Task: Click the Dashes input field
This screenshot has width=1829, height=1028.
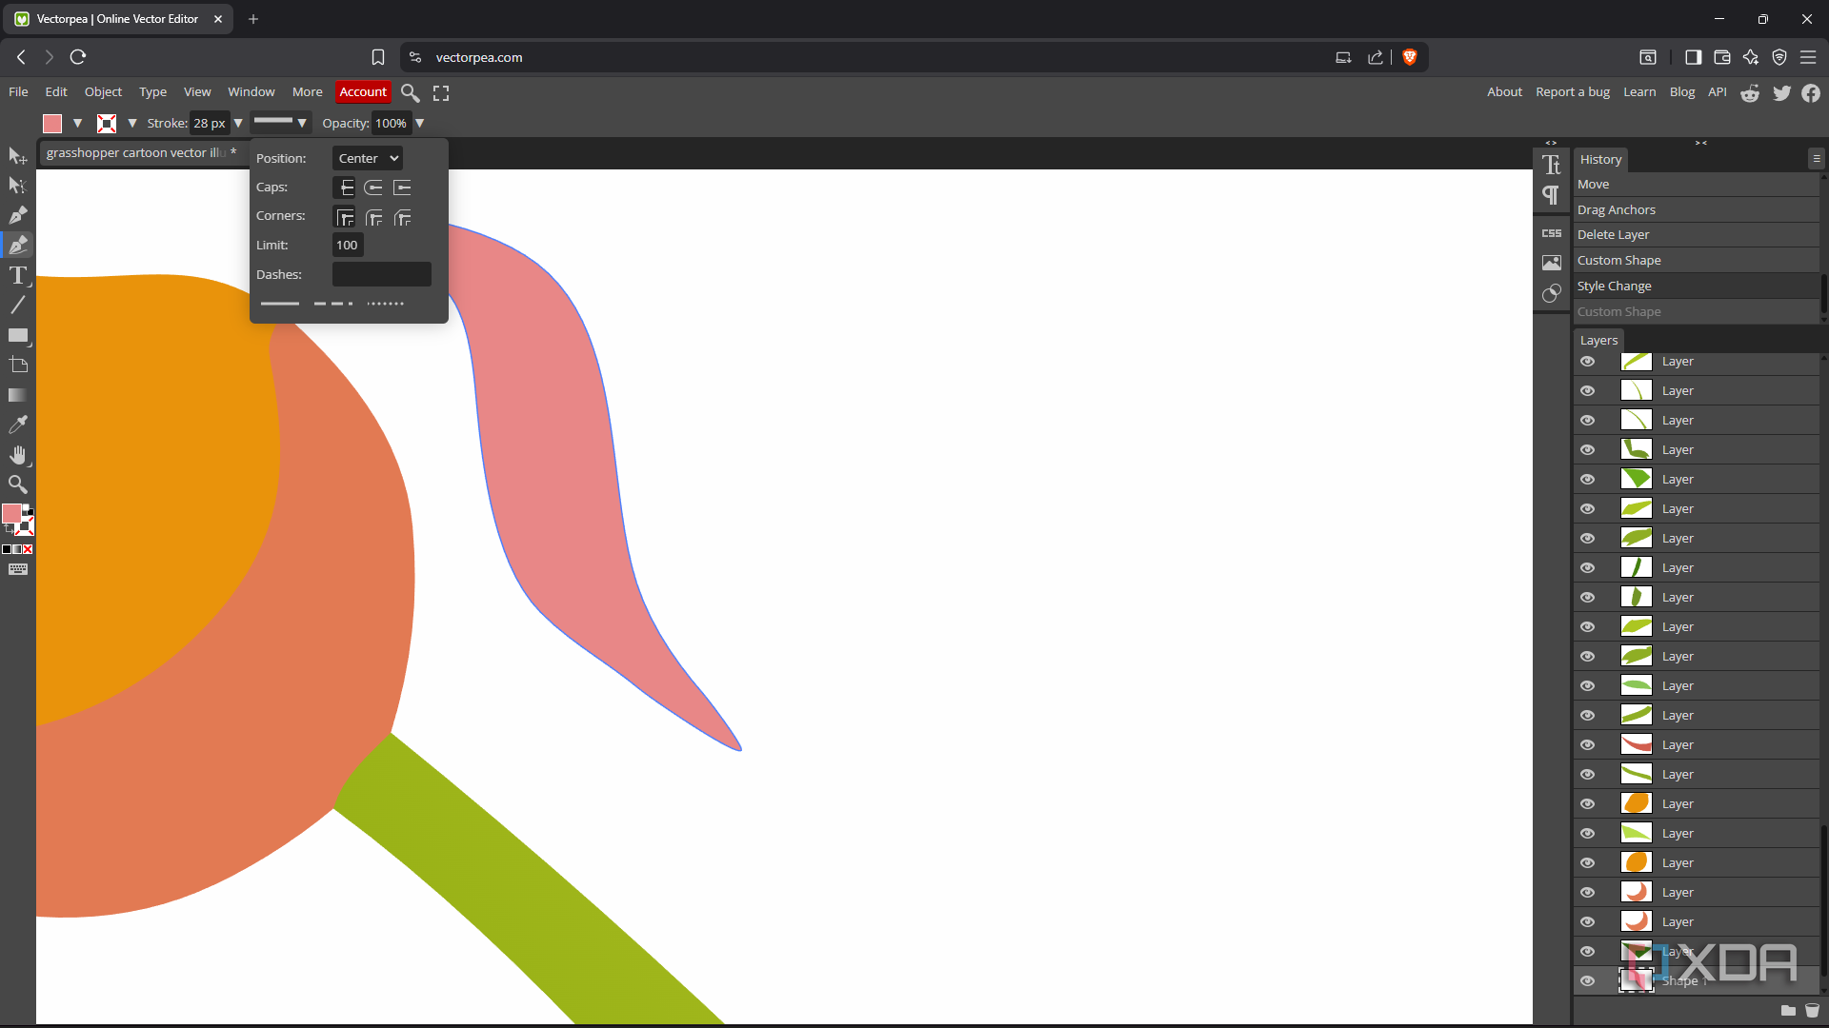Action: pos(382,275)
